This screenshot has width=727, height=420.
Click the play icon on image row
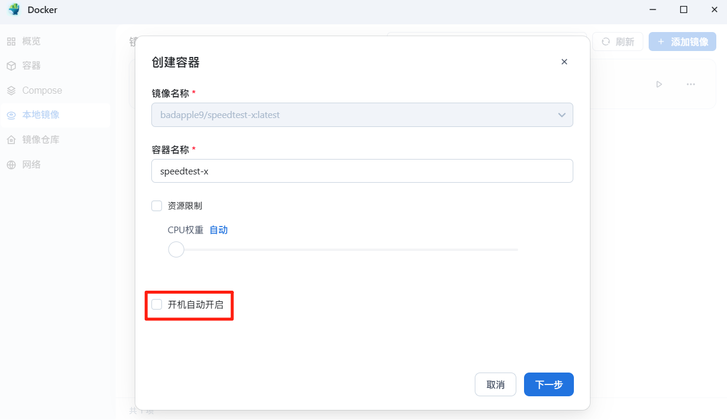point(659,84)
